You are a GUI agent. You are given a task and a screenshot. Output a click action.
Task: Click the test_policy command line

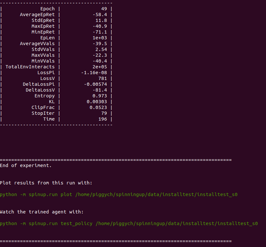pyautogui.click(x=129, y=223)
